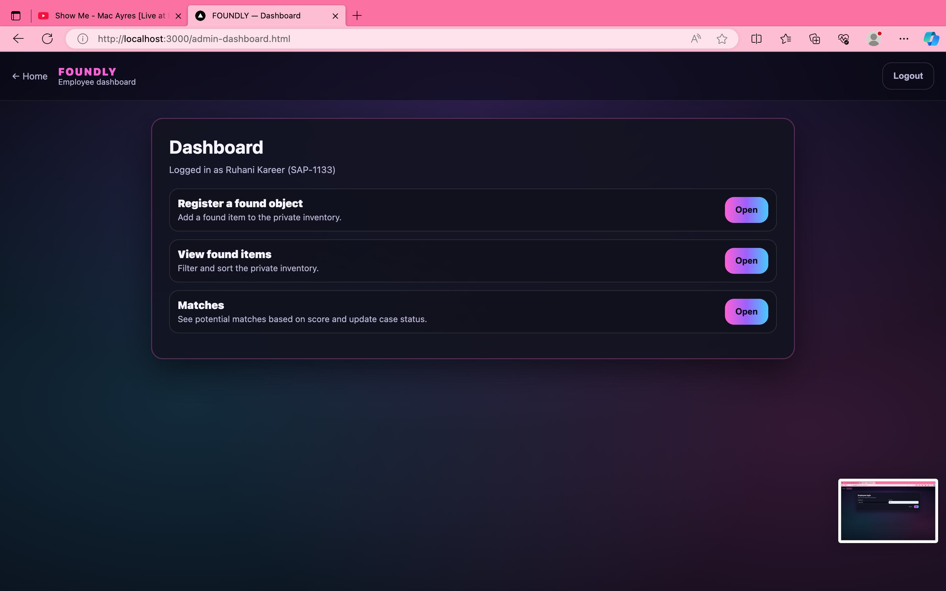Open Settings and more menu

(903, 39)
